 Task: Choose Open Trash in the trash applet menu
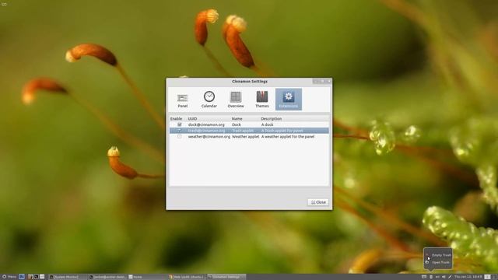[440, 263]
